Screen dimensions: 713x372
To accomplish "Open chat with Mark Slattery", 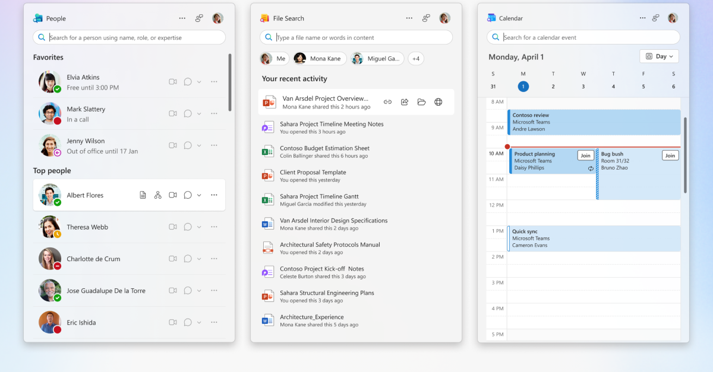I will (188, 113).
